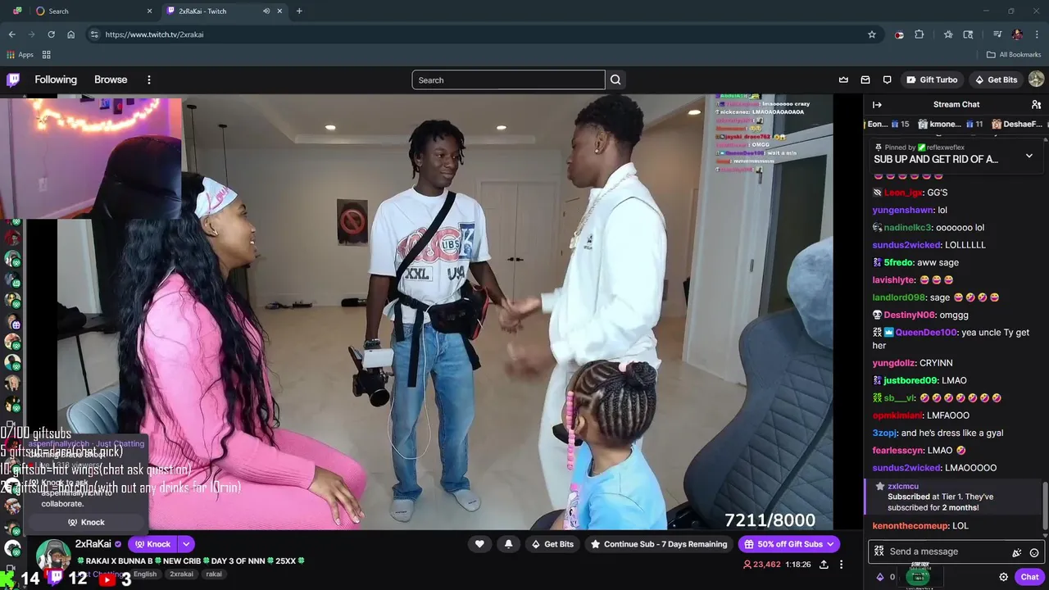Send message with the Chat button
The image size is (1049, 590).
[x=1029, y=577]
